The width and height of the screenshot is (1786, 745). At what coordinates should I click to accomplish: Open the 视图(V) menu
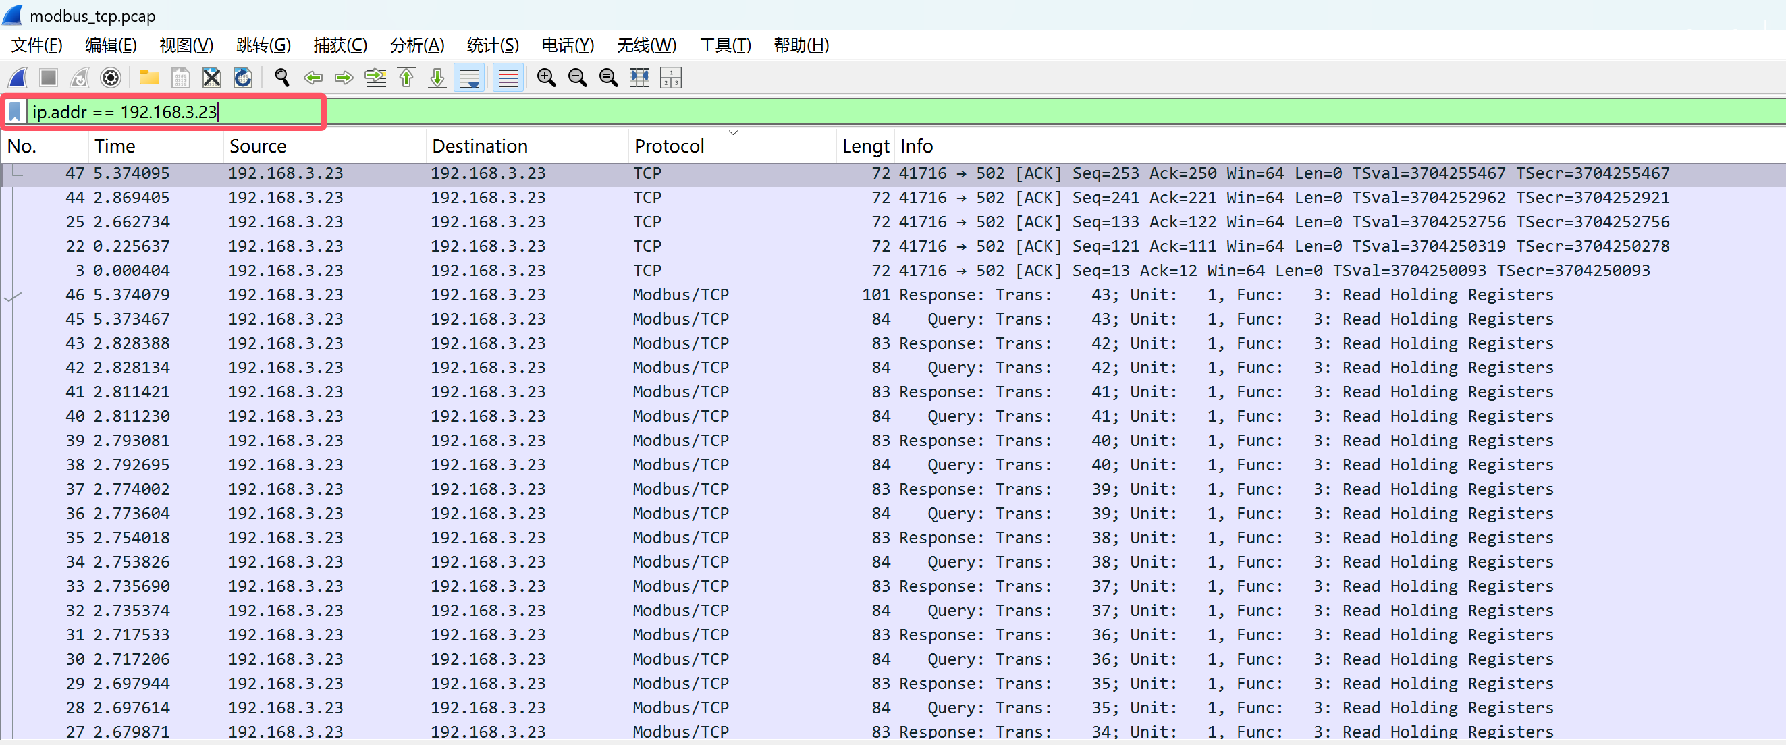click(186, 45)
